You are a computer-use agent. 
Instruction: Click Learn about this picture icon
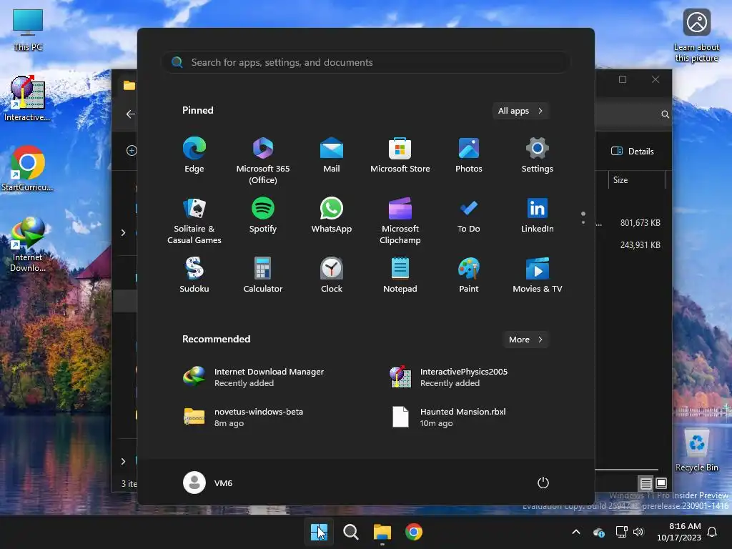coord(696,36)
